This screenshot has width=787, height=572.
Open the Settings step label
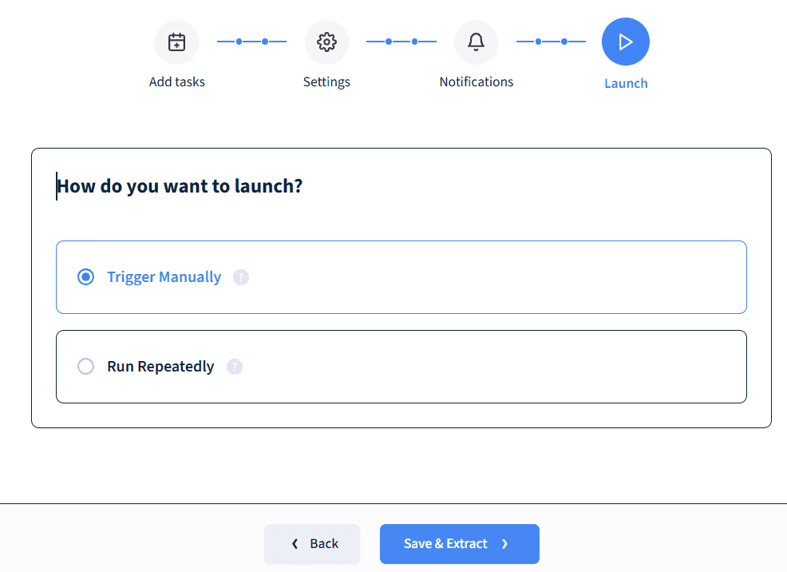click(x=326, y=82)
